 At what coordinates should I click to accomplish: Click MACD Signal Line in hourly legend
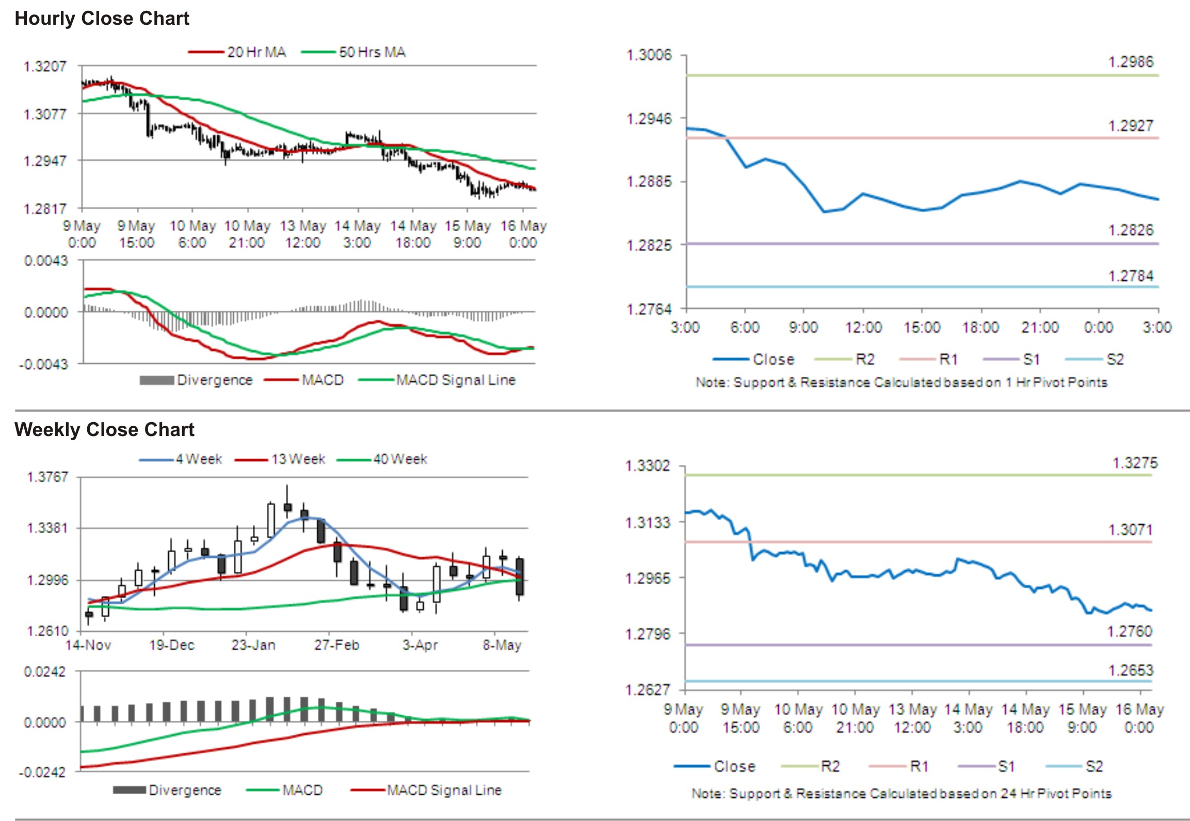[x=456, y=380]
